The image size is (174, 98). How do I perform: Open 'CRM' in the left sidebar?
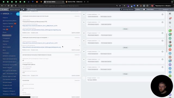click(4, 29)
